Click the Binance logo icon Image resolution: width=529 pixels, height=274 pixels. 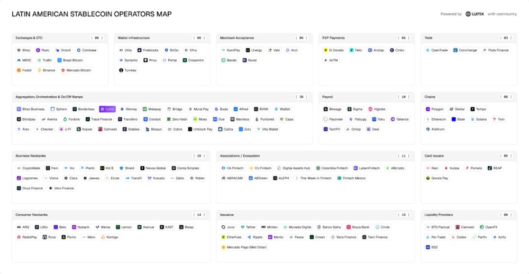pyautogui.click(x=40, y=70)
